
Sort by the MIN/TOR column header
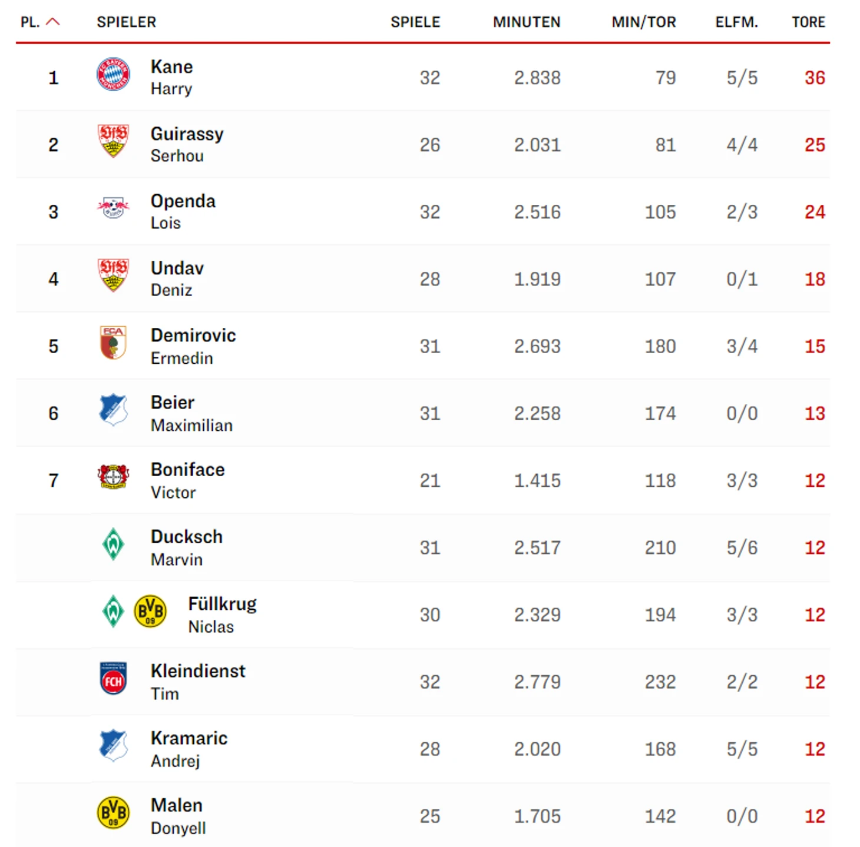tap(643, 22)
